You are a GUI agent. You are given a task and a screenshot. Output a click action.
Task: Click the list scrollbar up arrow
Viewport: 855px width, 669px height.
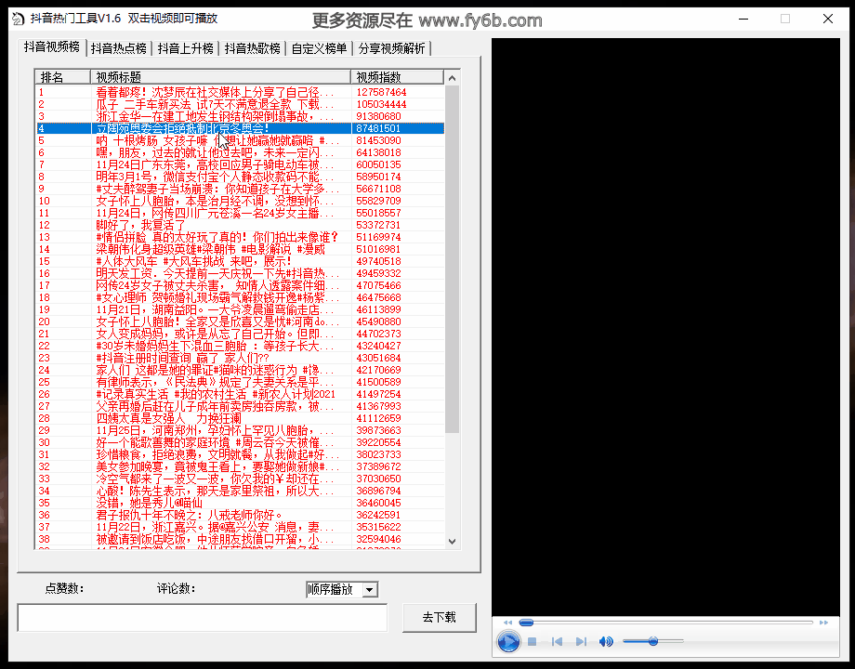[x=452, y=78]
